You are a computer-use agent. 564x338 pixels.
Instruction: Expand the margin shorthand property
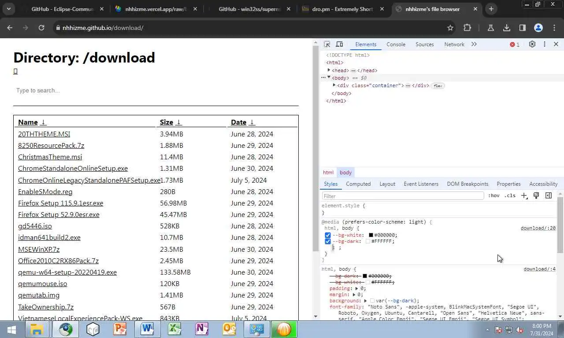[x=354, y=294]
